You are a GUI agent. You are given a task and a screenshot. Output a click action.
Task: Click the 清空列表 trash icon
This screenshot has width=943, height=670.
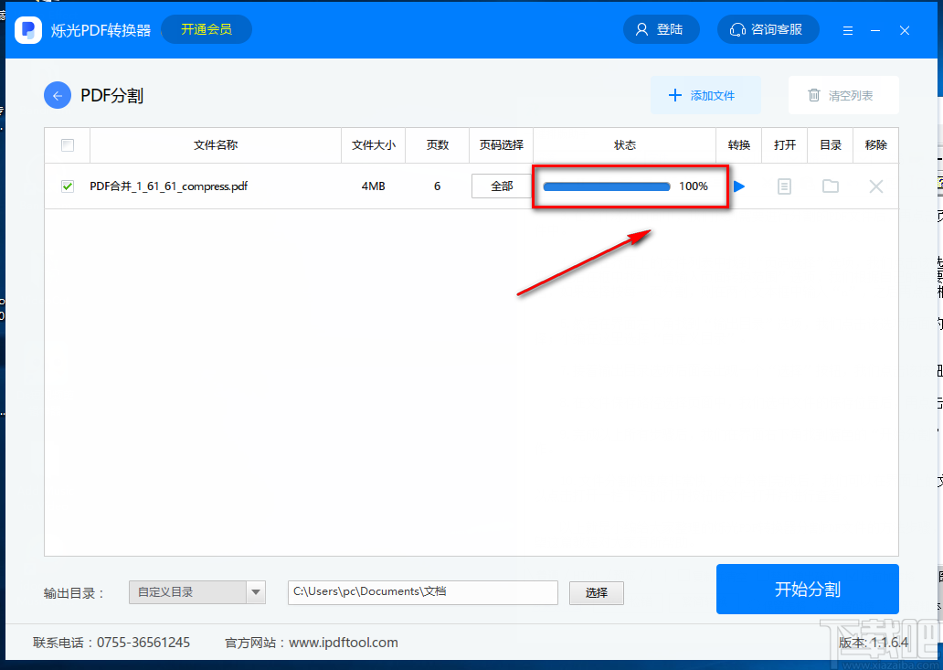click(813, 95)
